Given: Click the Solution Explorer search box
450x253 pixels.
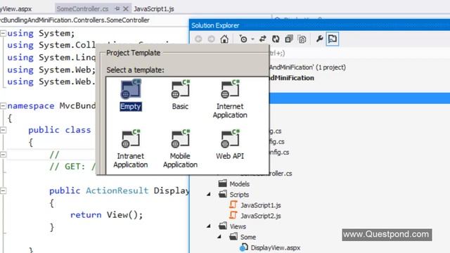Looking at the screenshot, I should pyautogui.click(x=359, y=53).
